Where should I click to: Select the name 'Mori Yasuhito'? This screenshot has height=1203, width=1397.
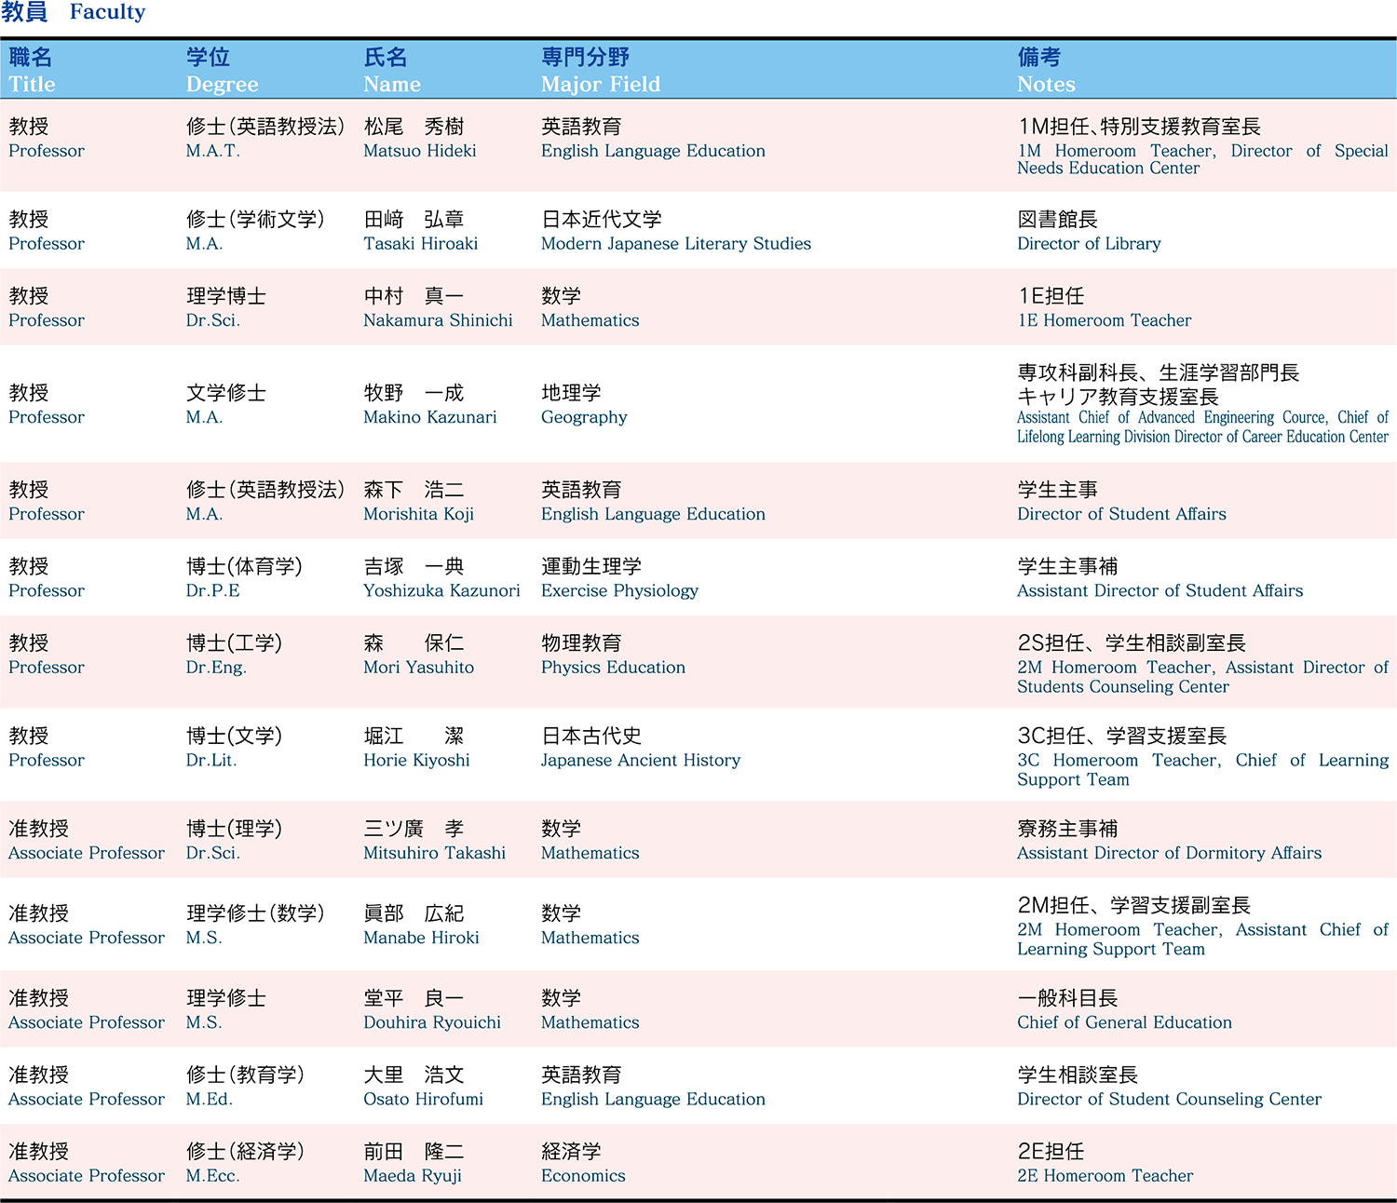pyautogui.click(x=419, y=668)
